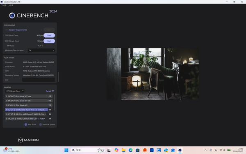The image size is (246, 154).
Task: Click the rendered room scene preview
Action: 153,74
